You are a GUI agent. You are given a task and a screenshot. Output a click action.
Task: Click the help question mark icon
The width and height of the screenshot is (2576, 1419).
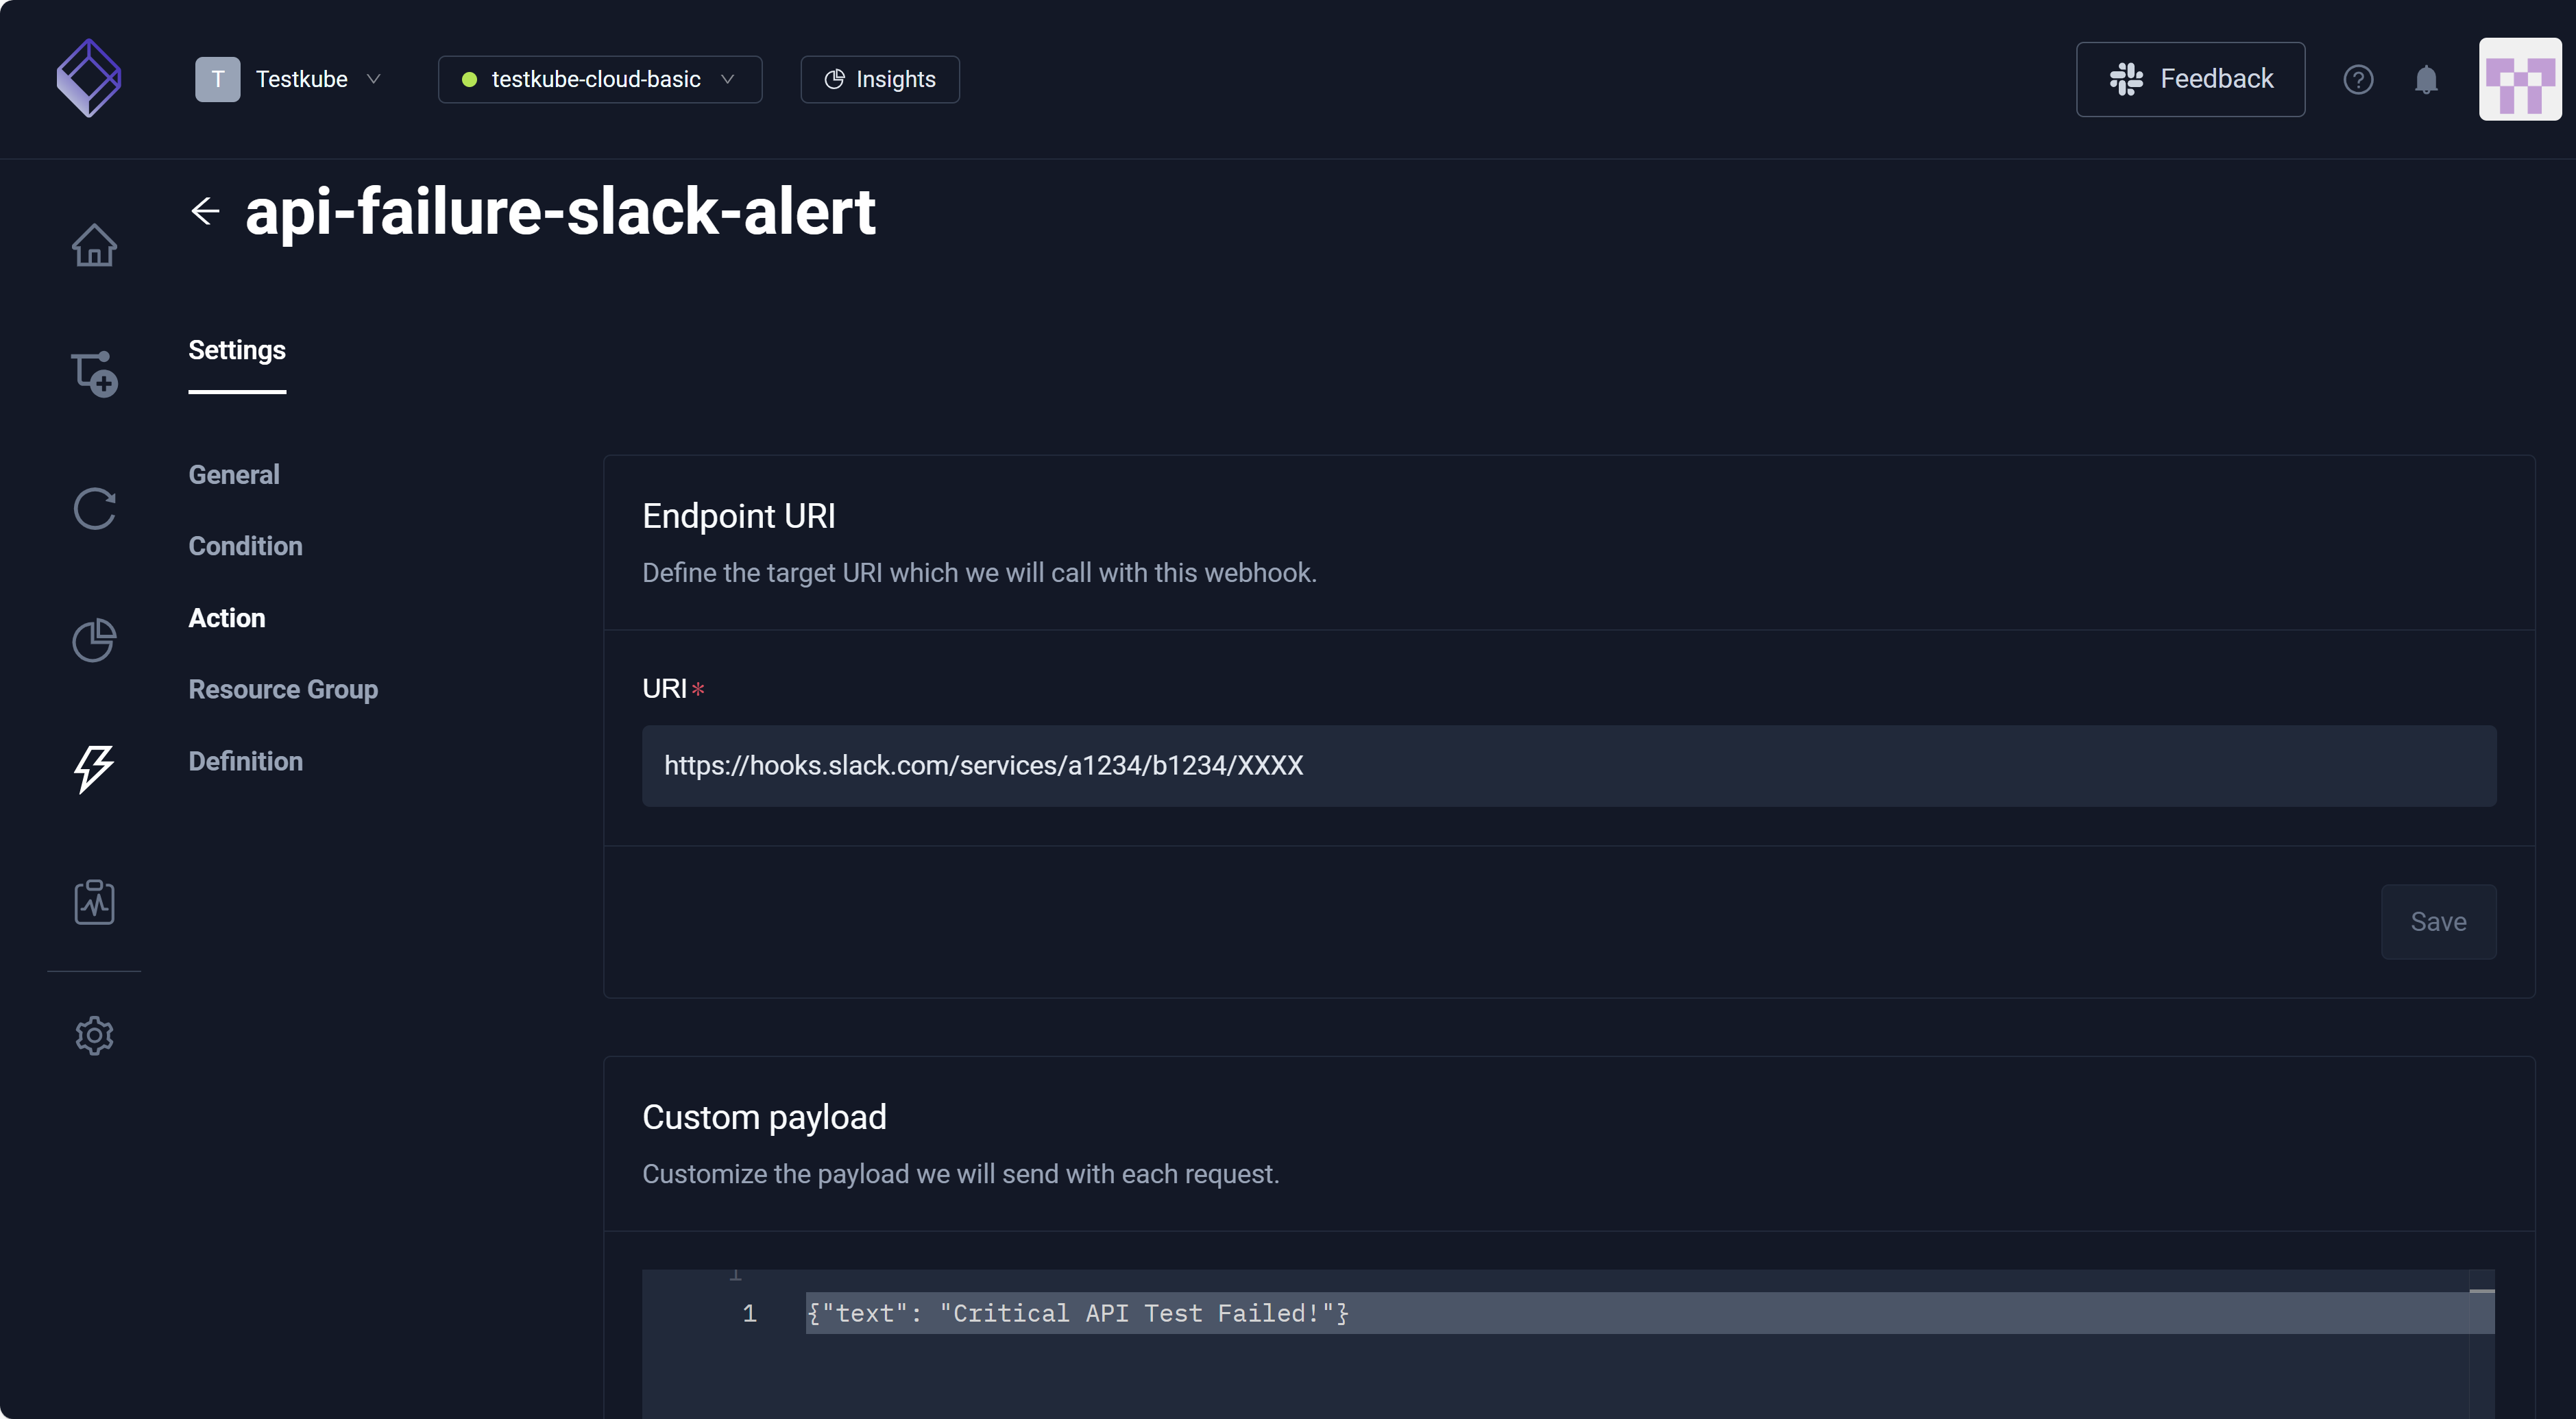2358,79
